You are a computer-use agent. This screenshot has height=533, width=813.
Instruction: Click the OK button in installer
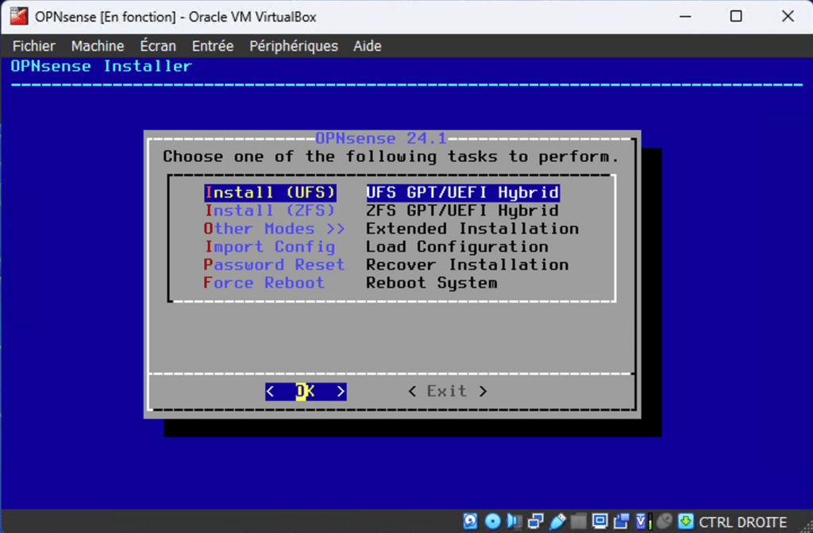tap(306, 392)
